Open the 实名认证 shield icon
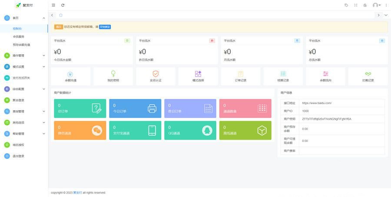The width and height of the screenshot is (391, 197). coord(156,74)
